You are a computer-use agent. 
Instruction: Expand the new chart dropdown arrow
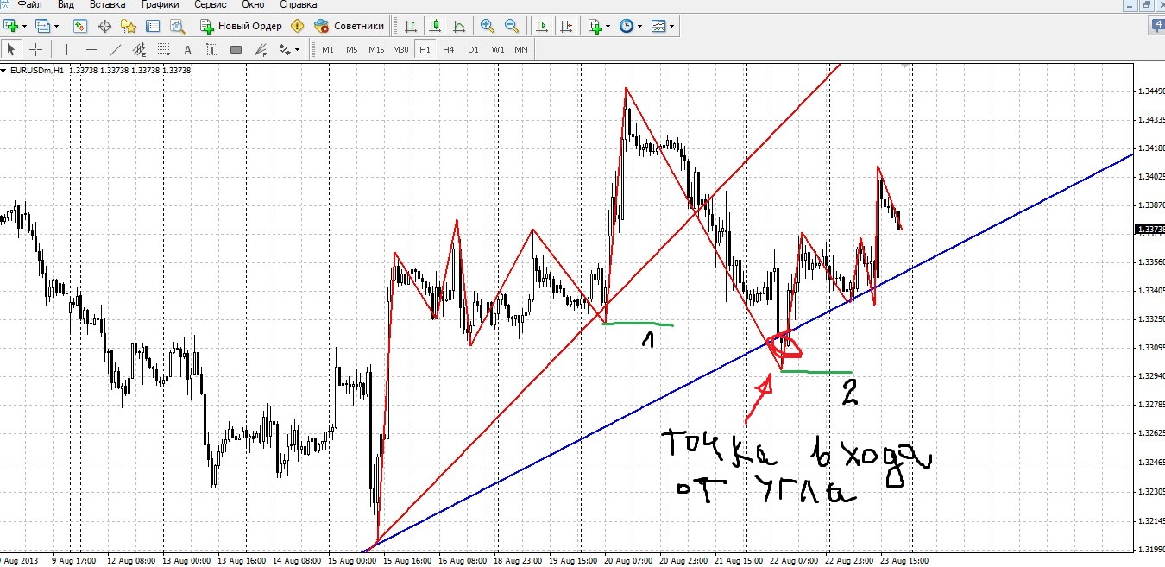(24, 26)
